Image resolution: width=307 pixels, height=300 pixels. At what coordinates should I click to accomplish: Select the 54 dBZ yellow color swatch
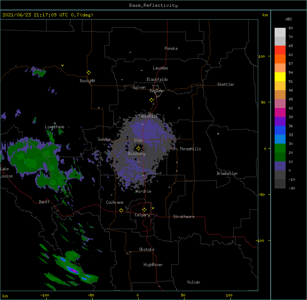280,77
